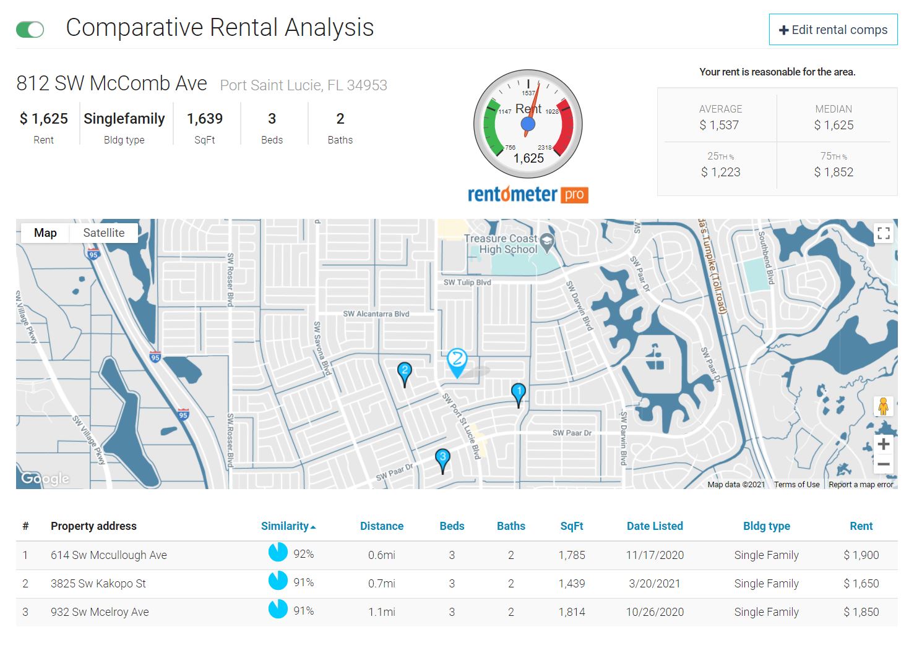Select the 932 Sw Mcelroy Ave row

tap(100, 612)
